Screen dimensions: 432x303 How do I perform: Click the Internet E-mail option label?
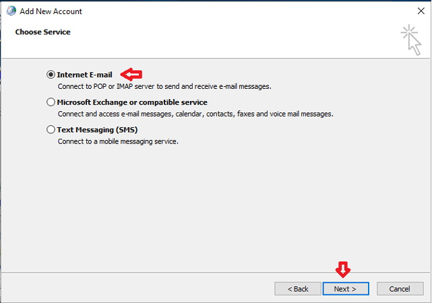point(84,75)
